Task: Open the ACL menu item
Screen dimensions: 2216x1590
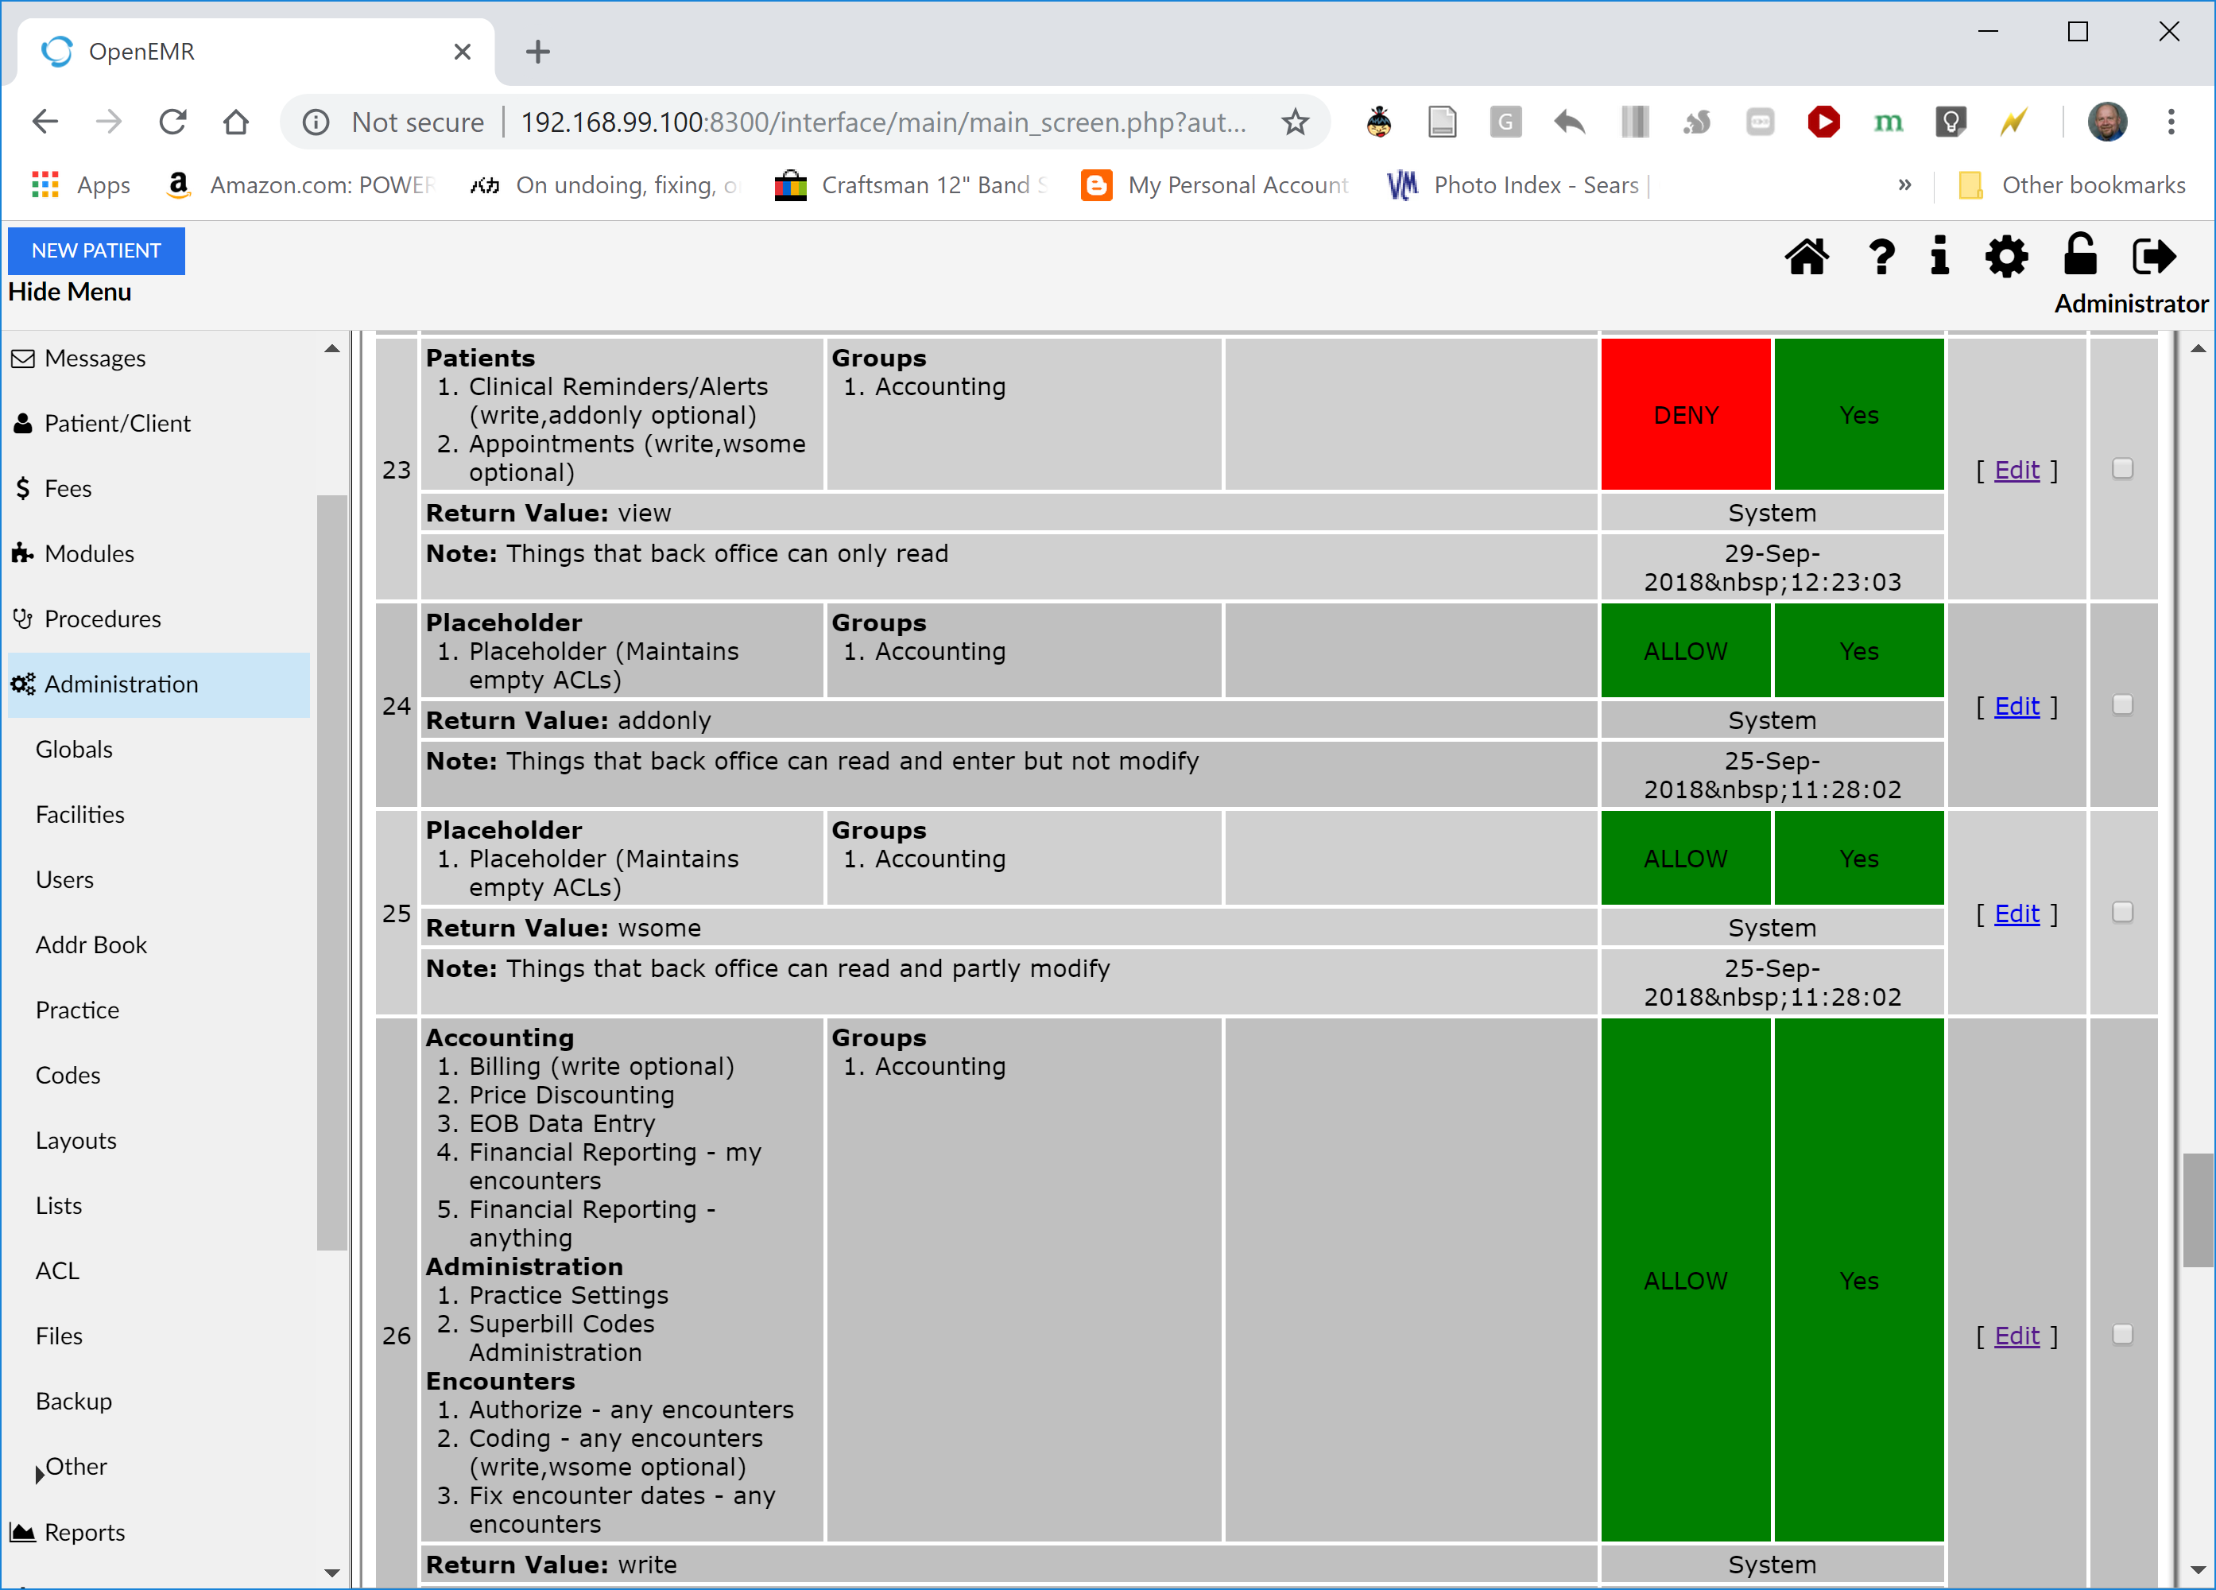Action: [58, 1270]
